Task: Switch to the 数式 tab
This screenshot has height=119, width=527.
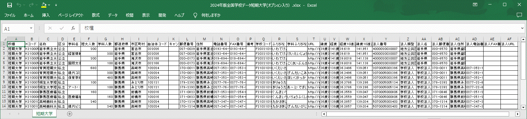Action: (x=96, y=15)
